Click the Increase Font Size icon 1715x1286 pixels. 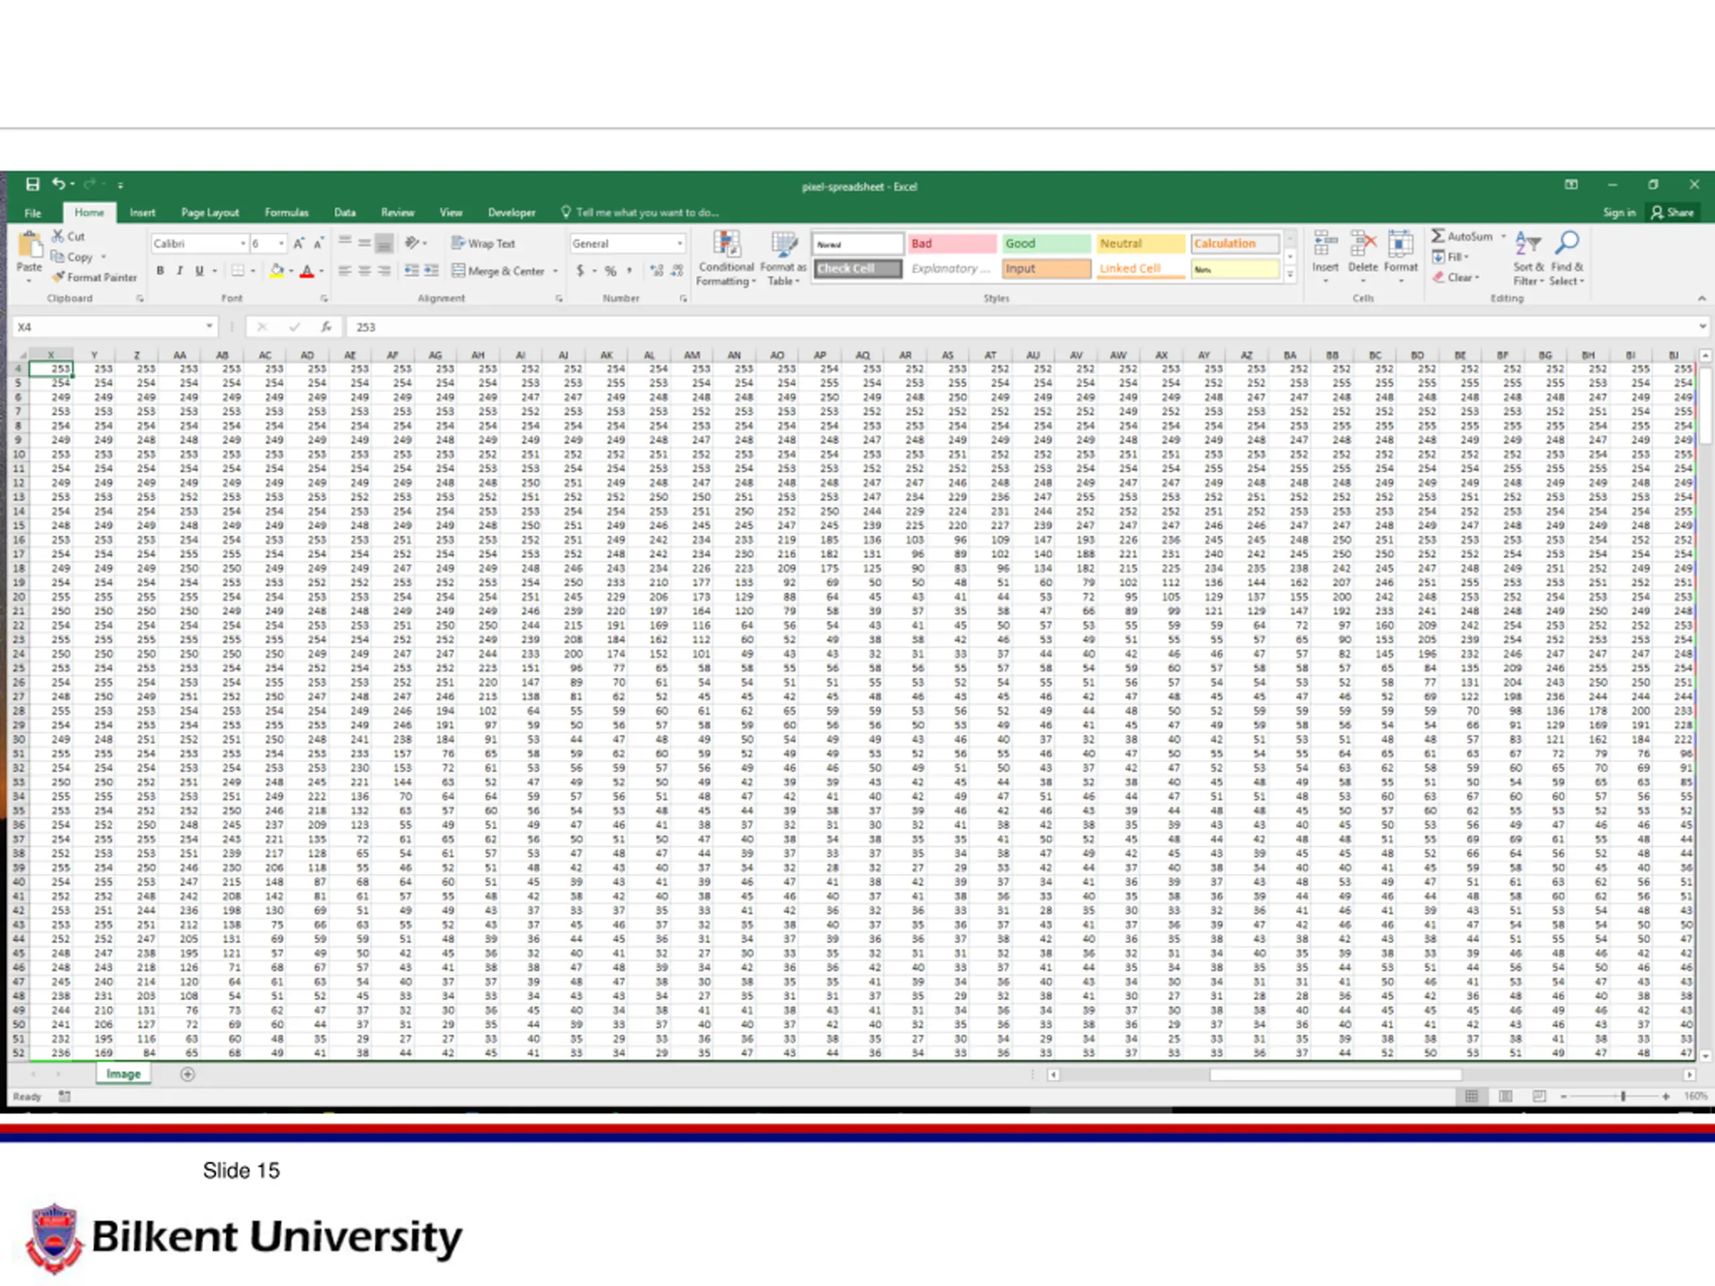(299, 243)
